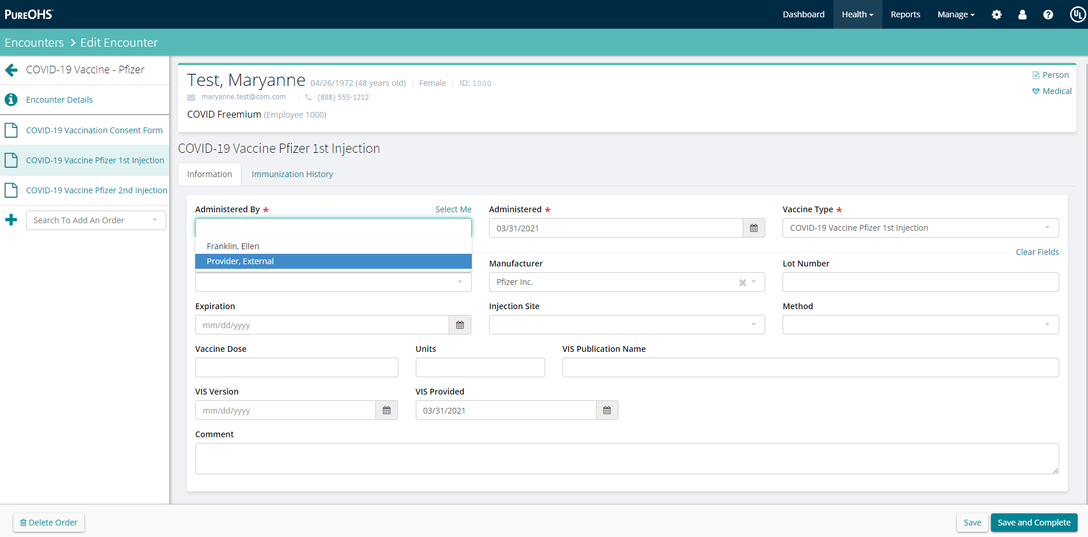This screenshot has height=537, width=1088.
Task: Click the Select Me link
Action: [x=453, y=209]
